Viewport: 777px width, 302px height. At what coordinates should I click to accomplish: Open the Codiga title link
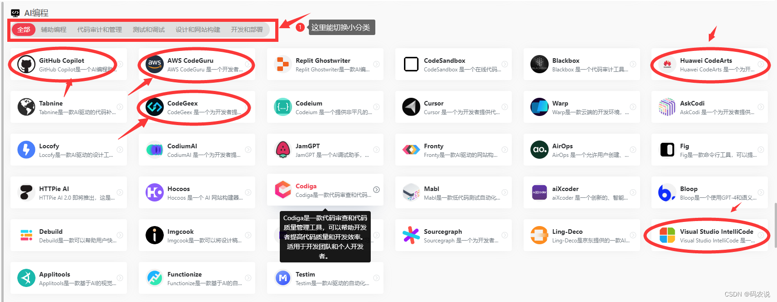[306, 186]
